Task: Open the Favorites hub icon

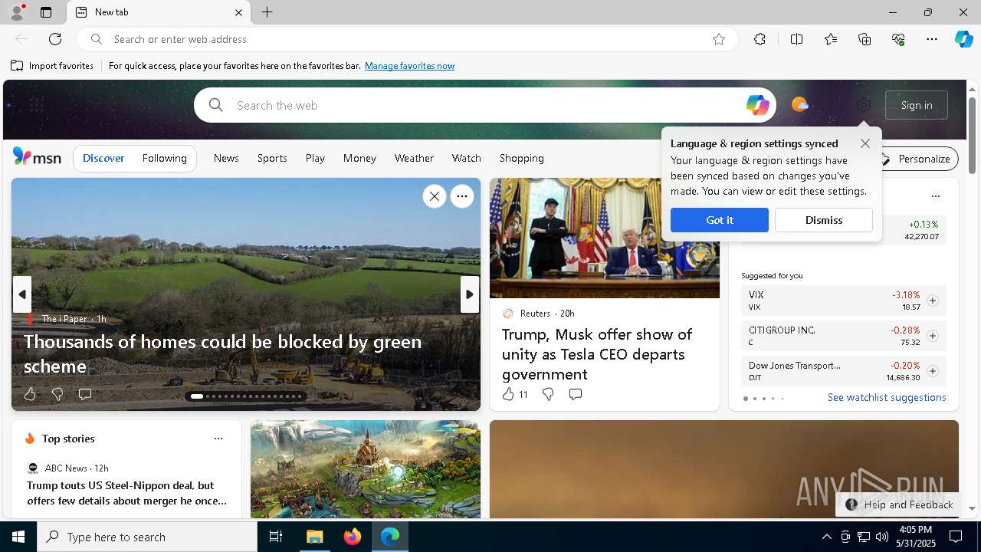Action: [831, 39]
